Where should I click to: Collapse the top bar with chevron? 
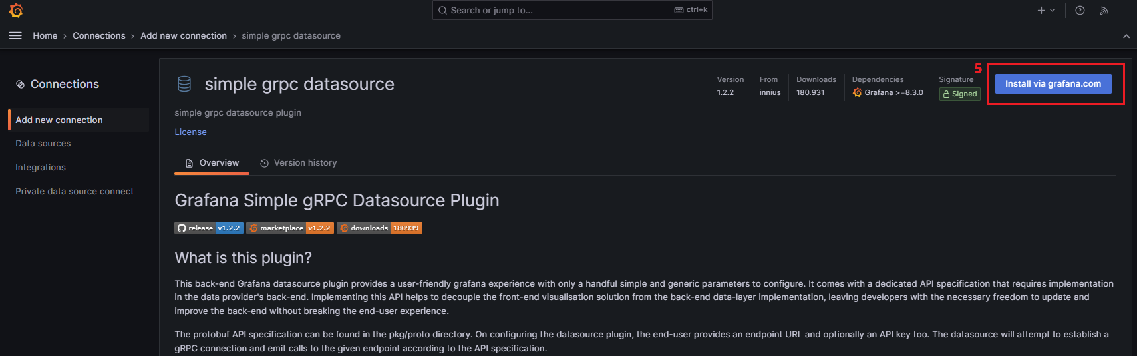[x=1126, y=36]
